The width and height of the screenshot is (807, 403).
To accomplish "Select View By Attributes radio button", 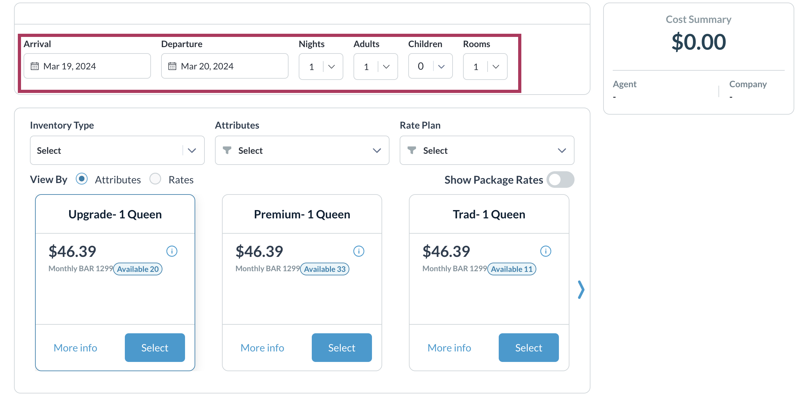I will click(82, 179).
